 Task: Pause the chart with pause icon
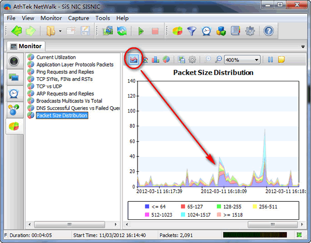(x=270, y=59)
